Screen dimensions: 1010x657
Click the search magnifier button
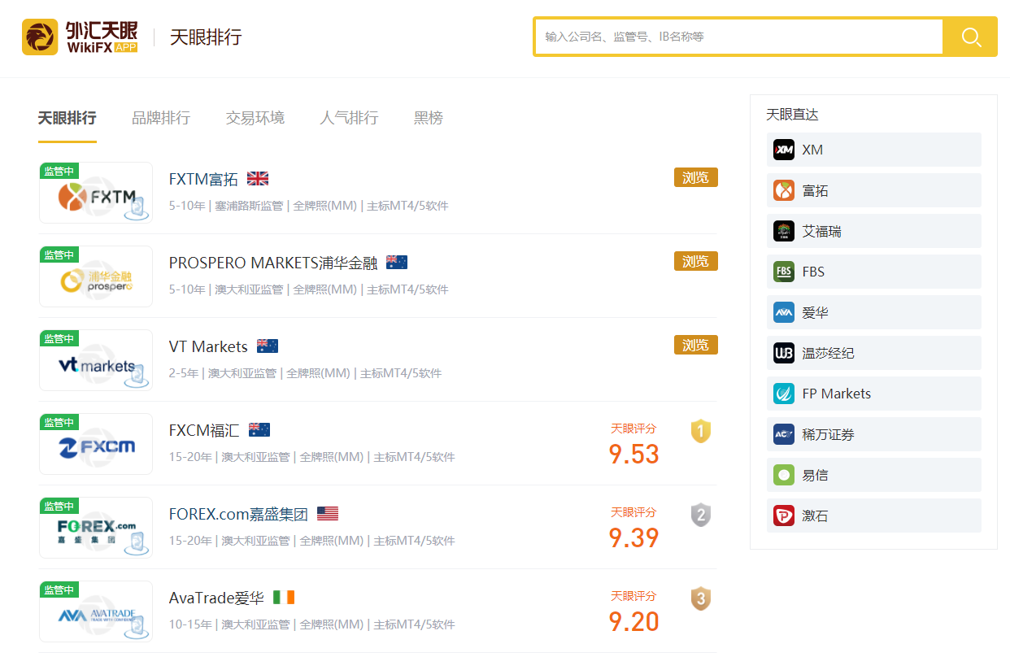[x=971, y=37]
